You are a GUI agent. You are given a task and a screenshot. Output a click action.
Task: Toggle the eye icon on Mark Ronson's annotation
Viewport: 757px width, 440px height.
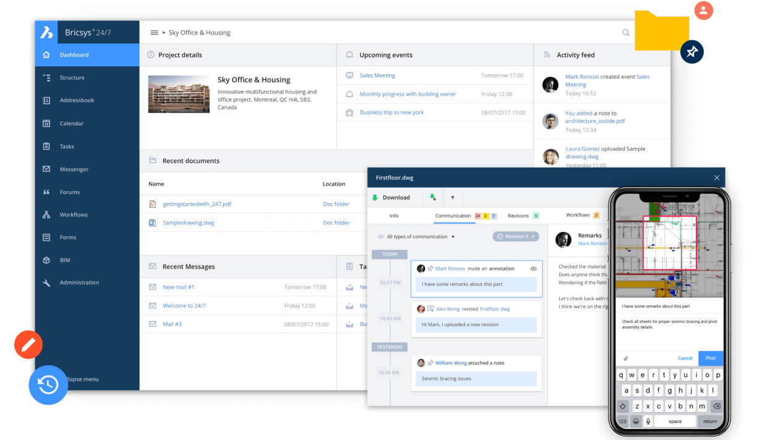coord(533,269)
